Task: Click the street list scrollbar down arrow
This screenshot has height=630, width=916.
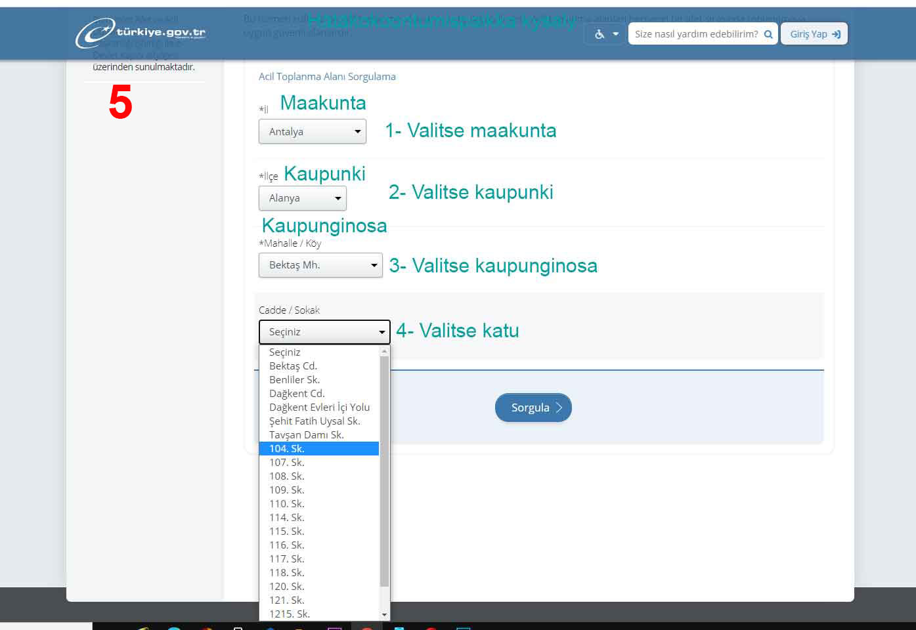Action: (385, 614)
